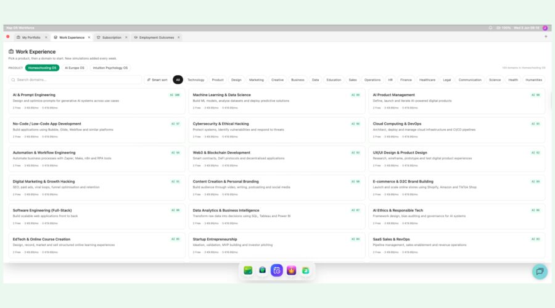Focus the Search domains field

(x=75, y=80)
